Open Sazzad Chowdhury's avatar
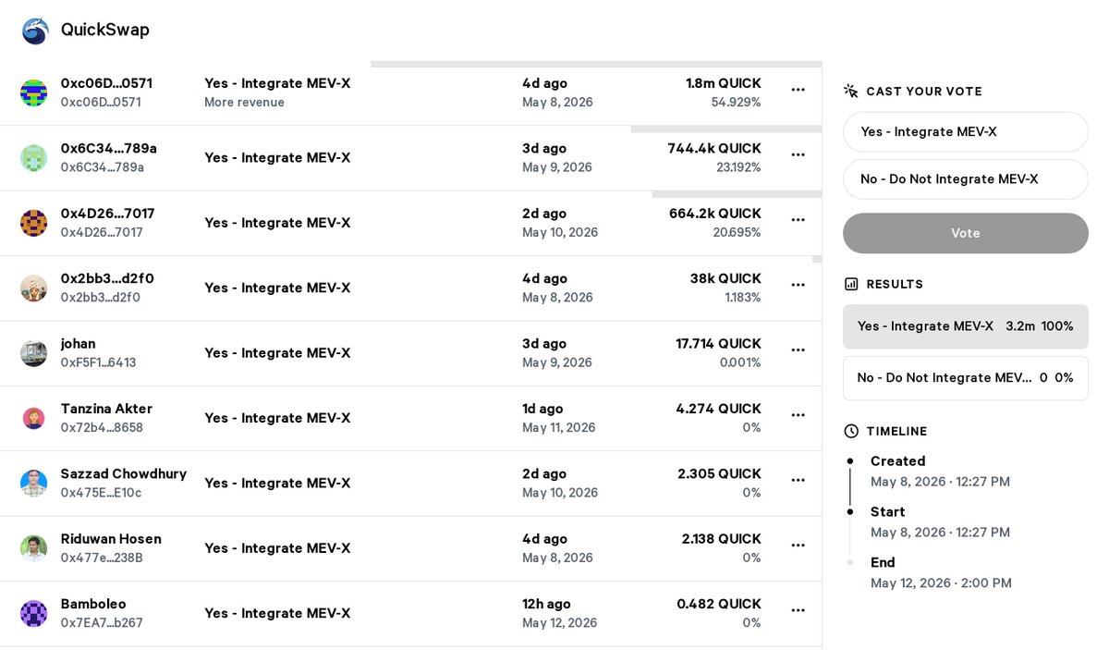The image size is (1109, 650). tap(34, 483)
